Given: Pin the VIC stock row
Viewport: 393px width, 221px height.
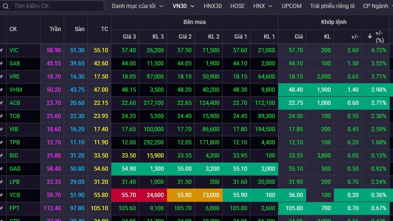Looking at the screenshot, I should (2, 50).
